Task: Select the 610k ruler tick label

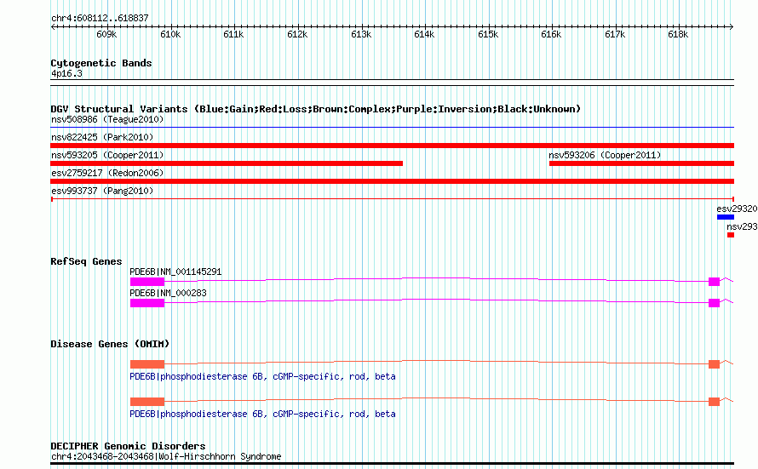Action: click(170, 34)
